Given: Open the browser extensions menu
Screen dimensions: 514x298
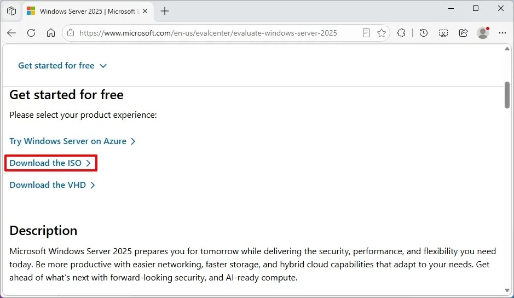Looking at the screenshot, I should pyautogui.click(x=401, y=33).
